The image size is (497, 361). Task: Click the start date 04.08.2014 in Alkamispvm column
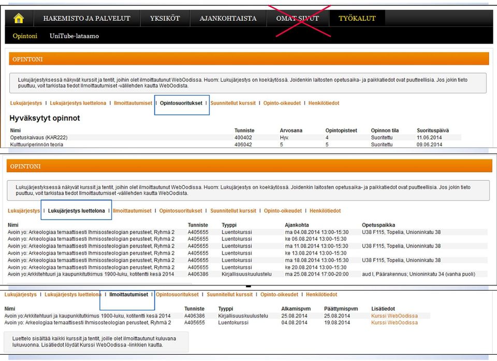tap(294, 323)
